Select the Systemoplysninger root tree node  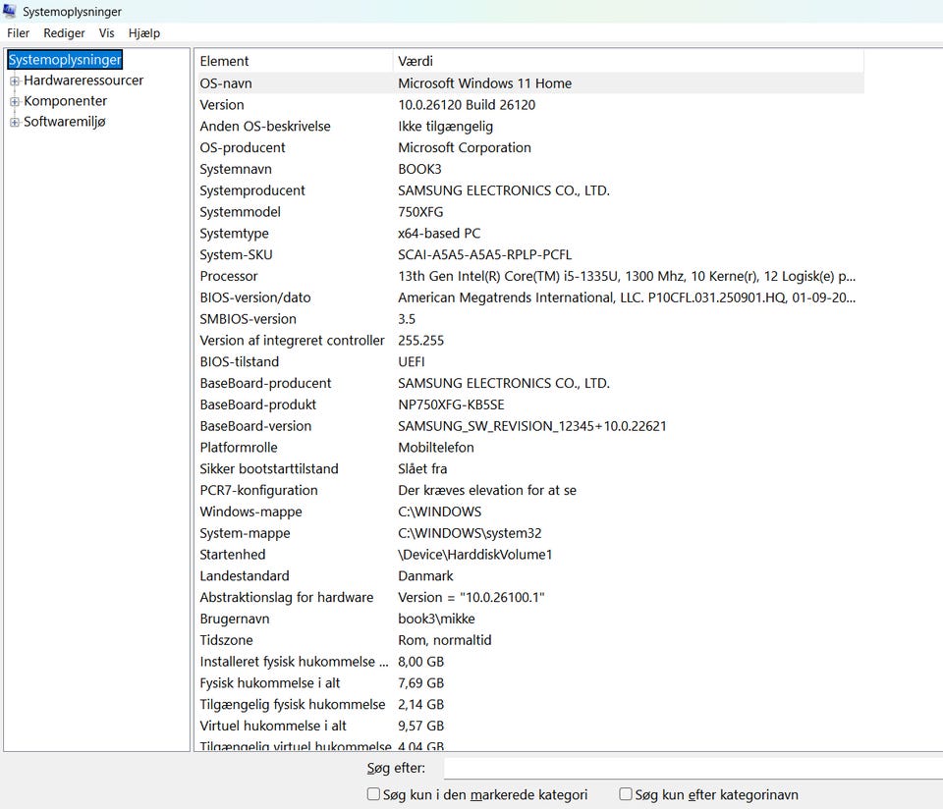pos(65,60)
